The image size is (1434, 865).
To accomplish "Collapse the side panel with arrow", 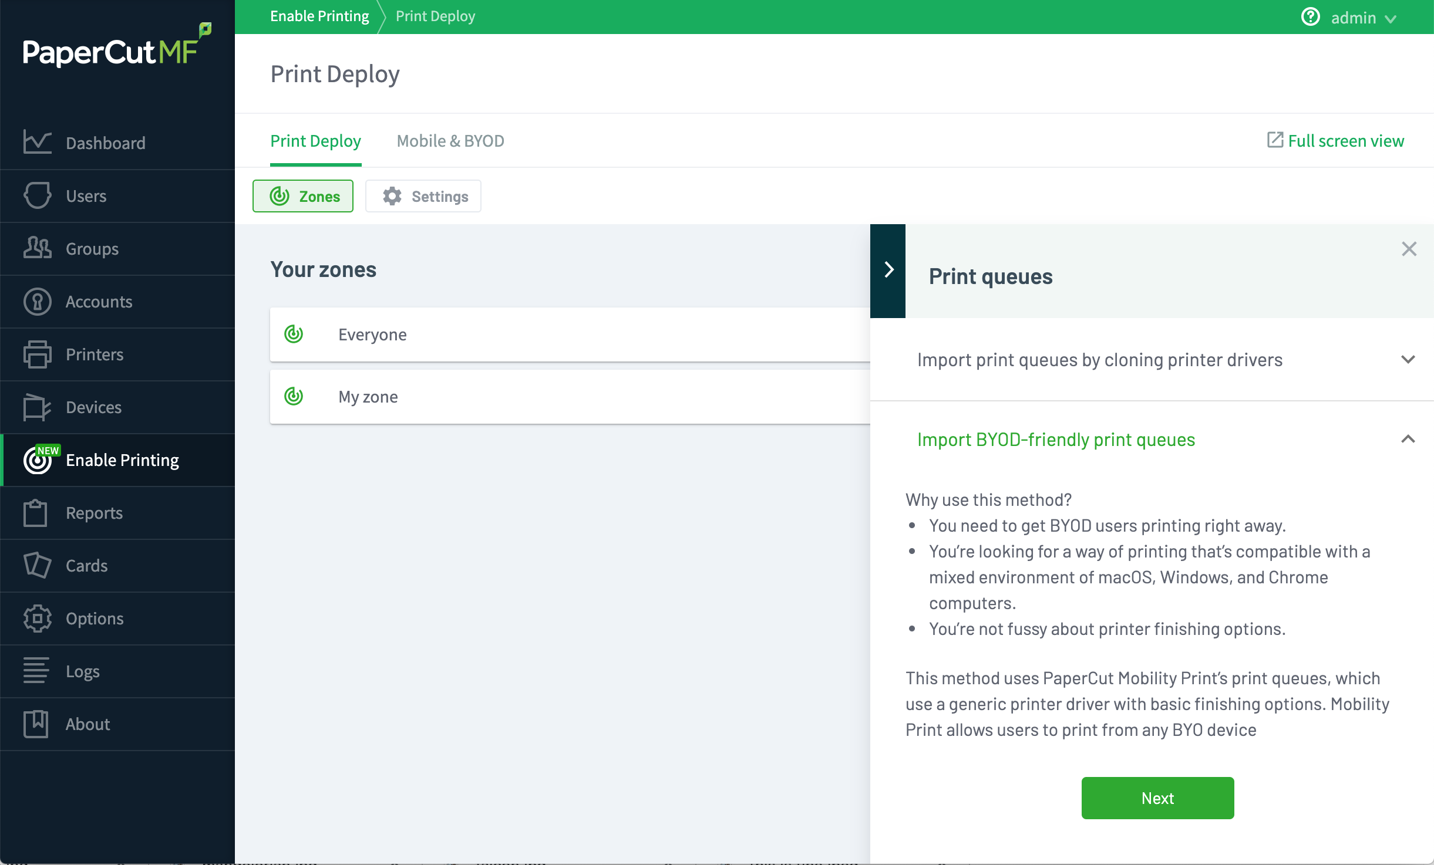I will (888, 271).
